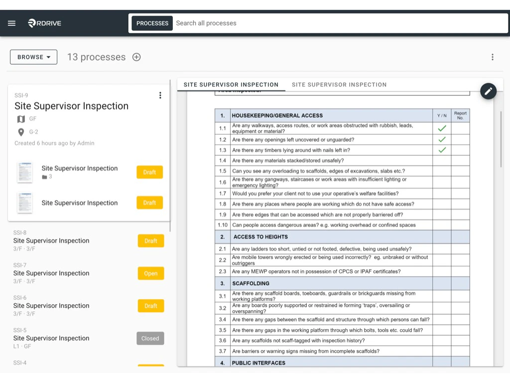Click Draft badge of first SSI-9 document

(149, 172)
